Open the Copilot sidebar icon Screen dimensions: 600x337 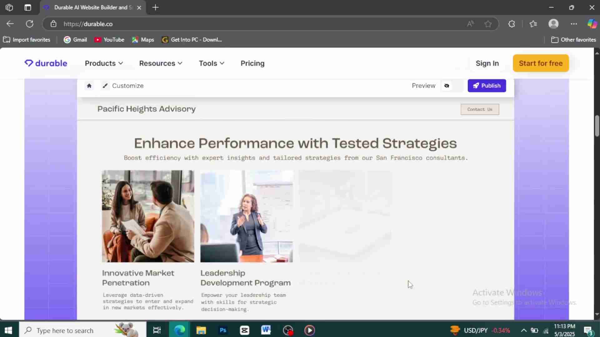click(x=592, y=24)
